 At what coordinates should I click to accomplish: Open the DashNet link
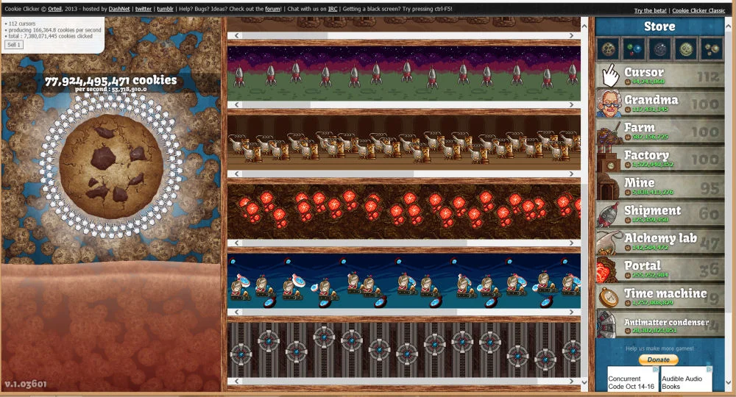click(119, 9)
